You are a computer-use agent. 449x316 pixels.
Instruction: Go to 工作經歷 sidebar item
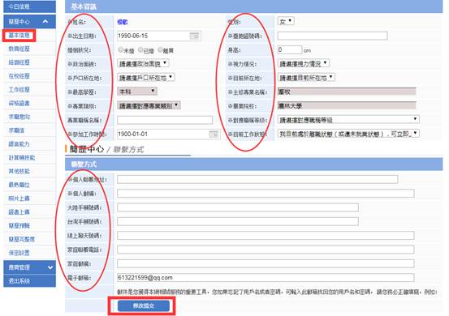tap(19, 89)
